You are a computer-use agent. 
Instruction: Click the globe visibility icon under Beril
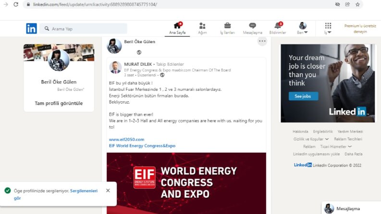click(139, 52)
